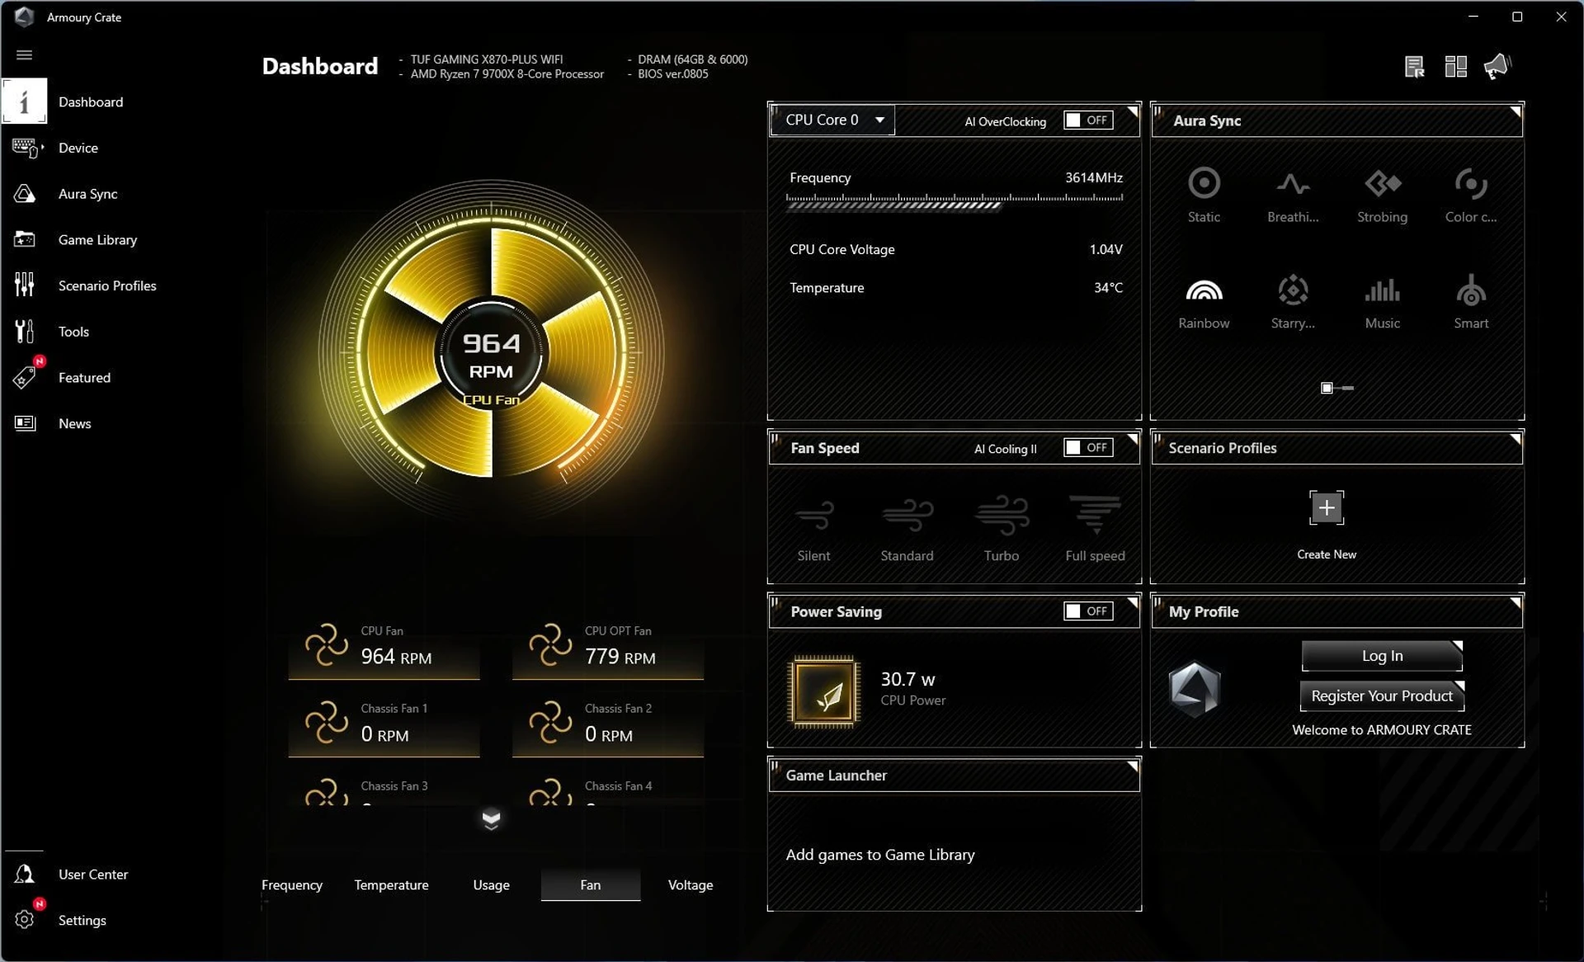Go to Aura Sync sidebar page

87,194
